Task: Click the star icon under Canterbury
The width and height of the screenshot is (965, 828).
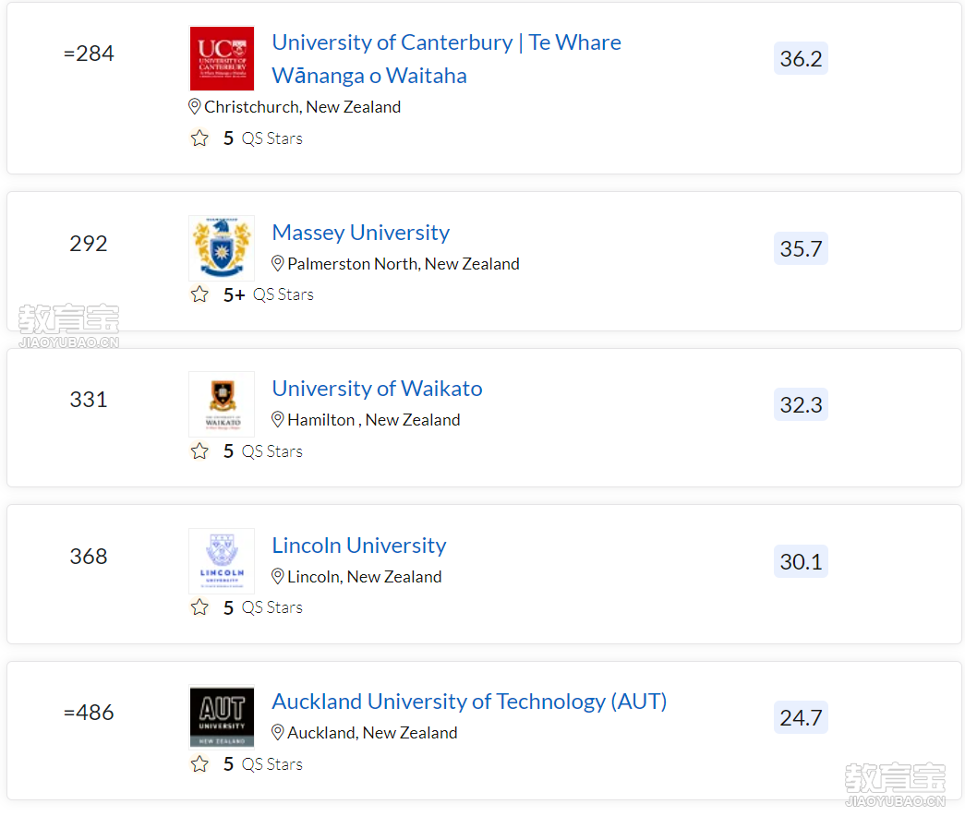Action: [199, 138]
